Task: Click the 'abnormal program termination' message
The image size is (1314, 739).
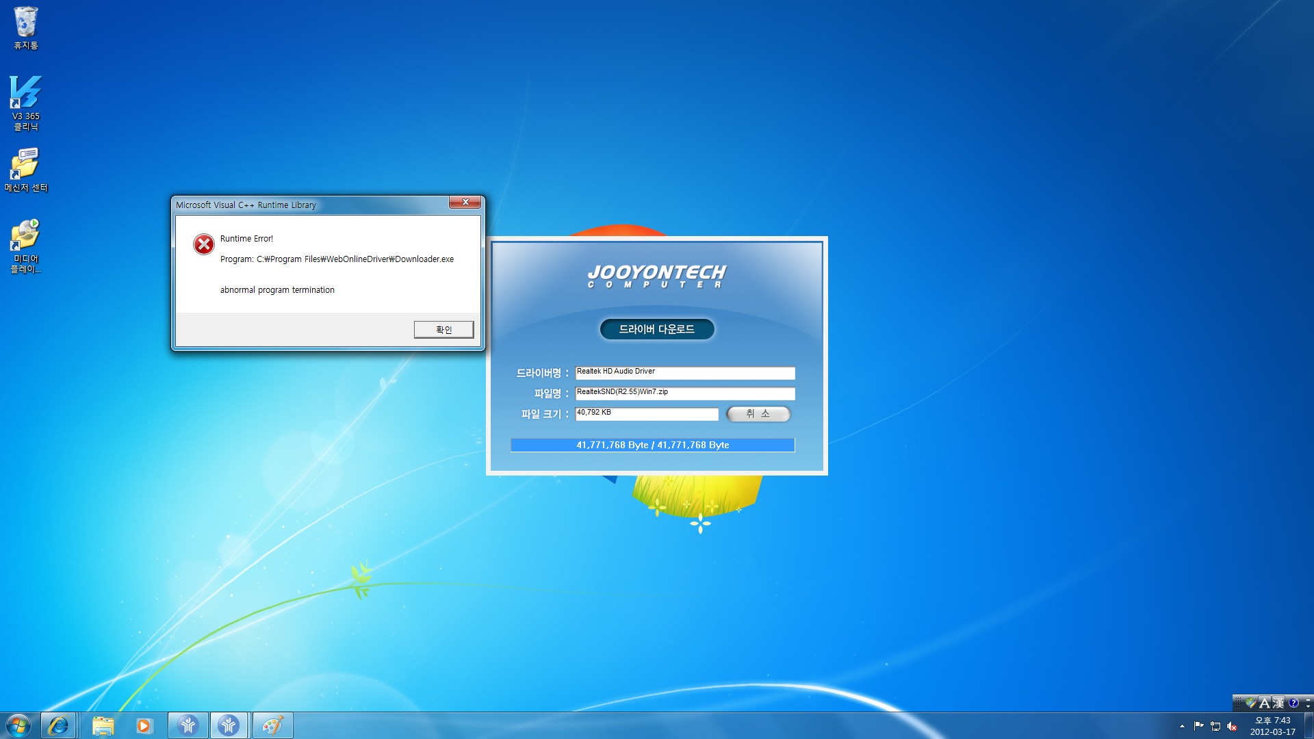Action: 277,290
